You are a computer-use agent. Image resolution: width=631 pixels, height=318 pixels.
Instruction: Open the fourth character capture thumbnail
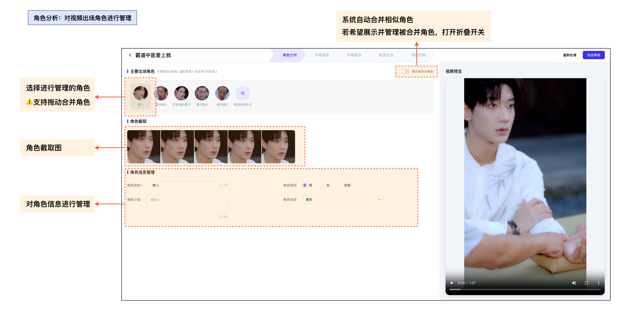tap(245, 147)
